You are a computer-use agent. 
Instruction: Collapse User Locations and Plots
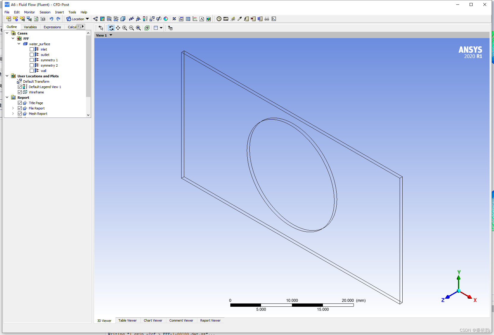pyautogui.click(x=7, y=76)
